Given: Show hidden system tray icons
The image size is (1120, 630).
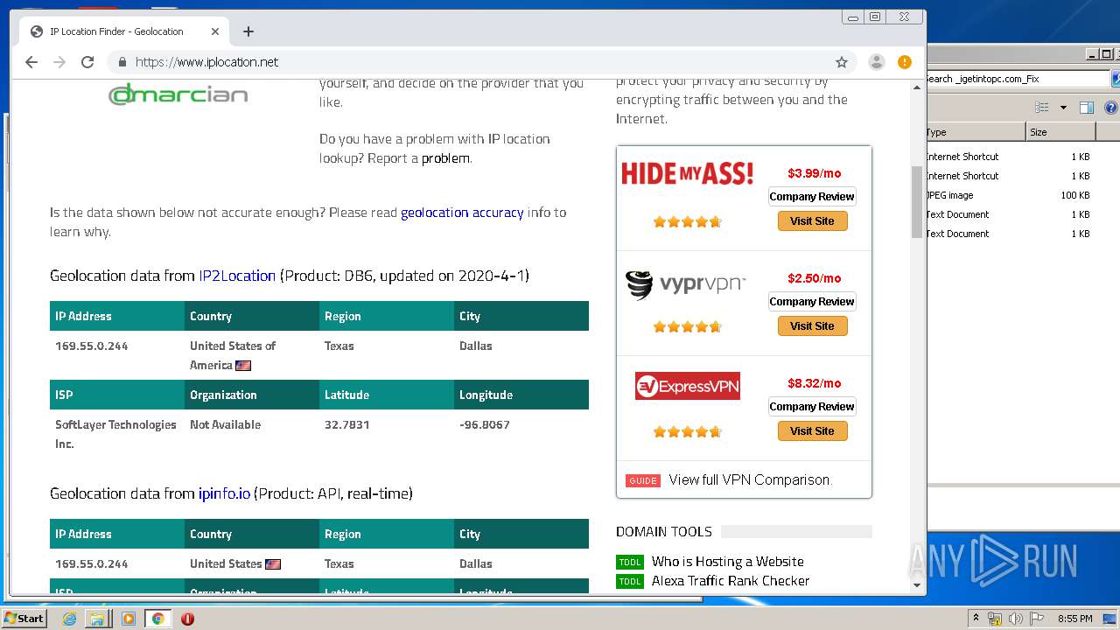Looking at the screenshot, I should pos(976,619).
